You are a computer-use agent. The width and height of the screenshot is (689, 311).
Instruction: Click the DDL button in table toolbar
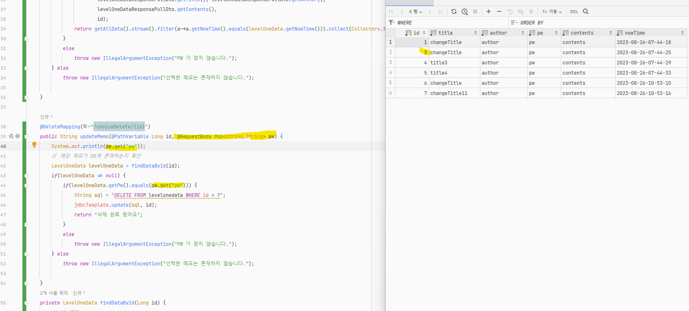(x=574, y=11)
